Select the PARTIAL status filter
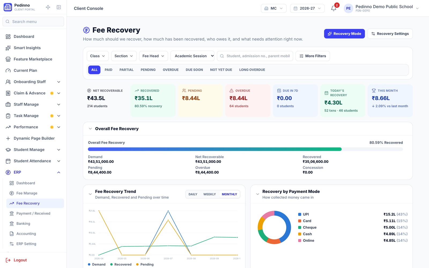 (x=126, y=70)
